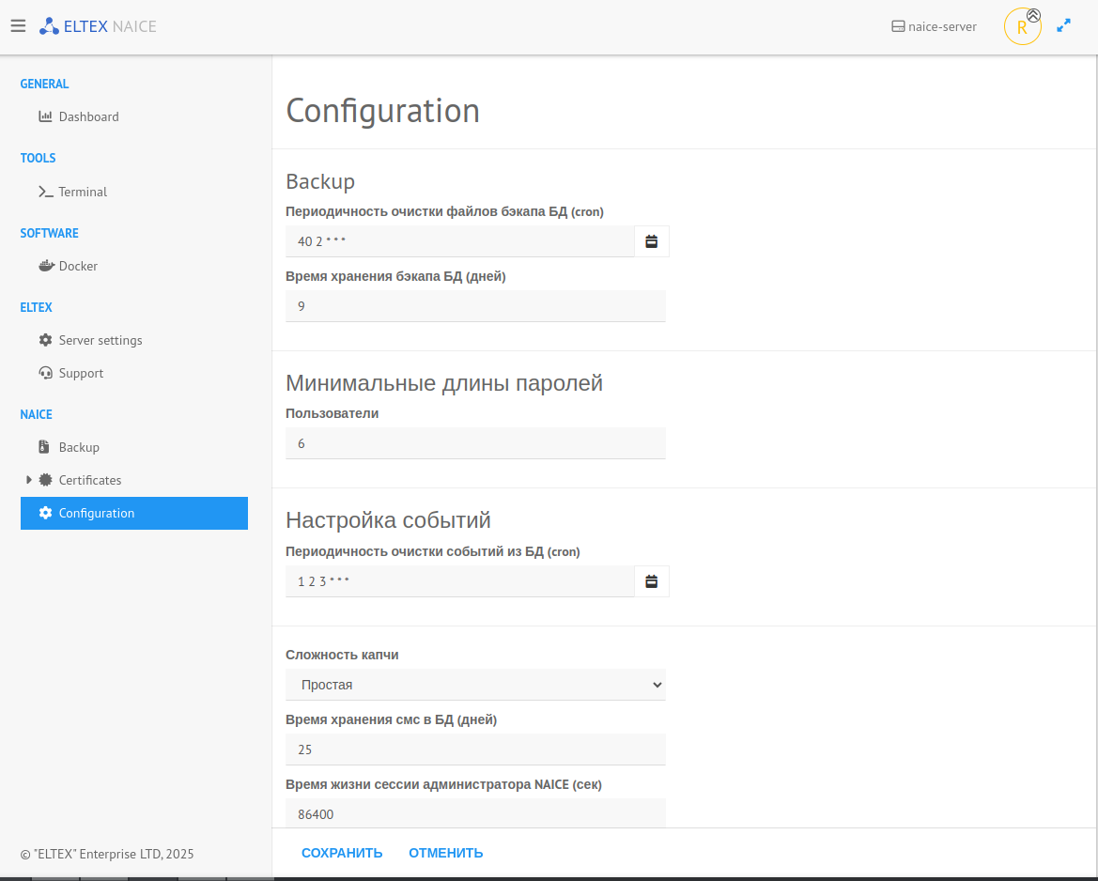Click the СОХРАНИТЬ button
The image size is (1098, 881).
tap(342, 853)
